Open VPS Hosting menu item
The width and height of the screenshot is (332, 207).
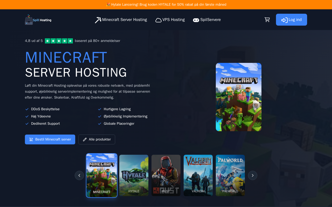point(170,20)
